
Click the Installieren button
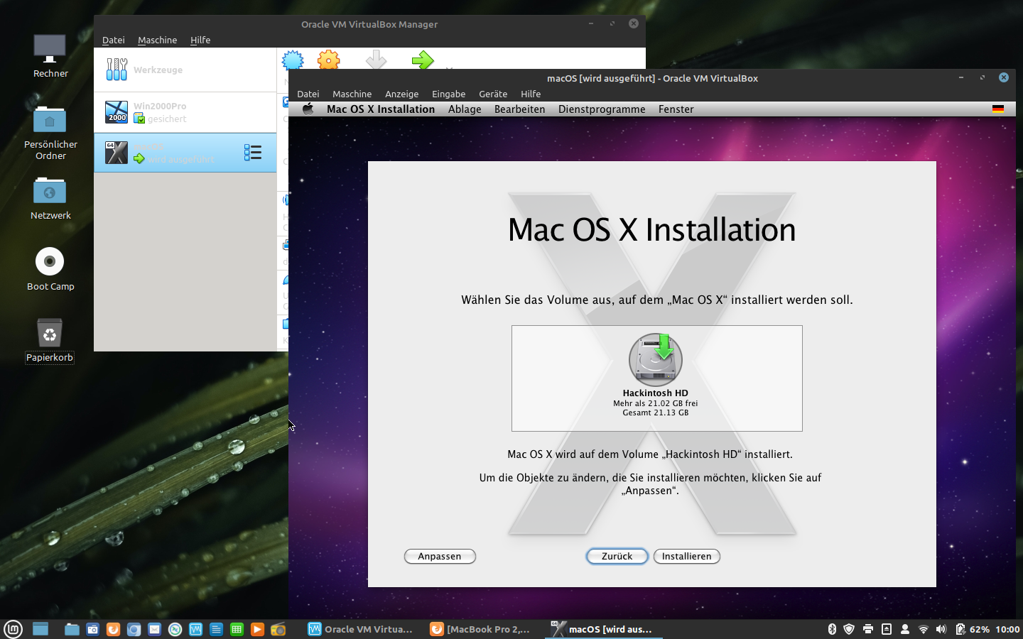pyautogui.click(x=687, y=557)
